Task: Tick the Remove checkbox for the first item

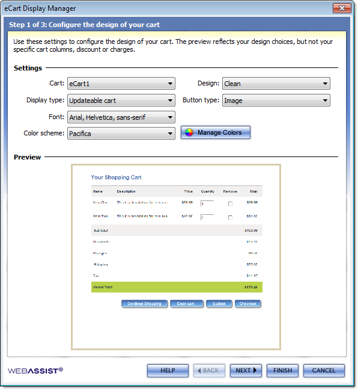Action: (230, 203)
